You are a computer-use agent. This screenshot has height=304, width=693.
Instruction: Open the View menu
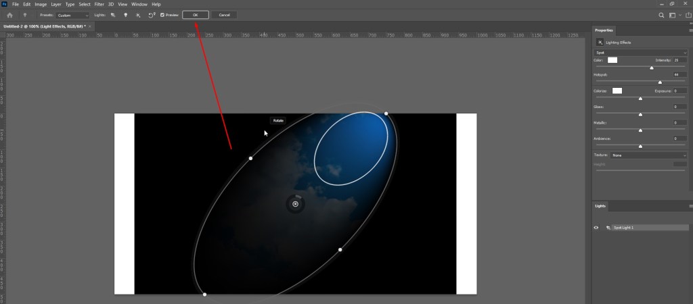[x=122, y=4]
